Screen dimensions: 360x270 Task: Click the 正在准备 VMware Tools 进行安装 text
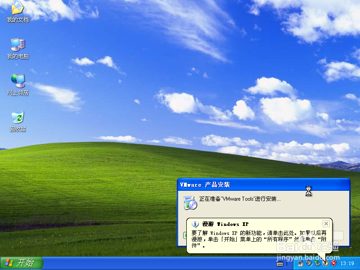point(240,199)
